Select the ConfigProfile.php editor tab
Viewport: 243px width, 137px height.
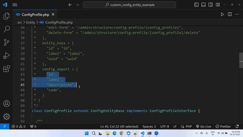point(35,14)
